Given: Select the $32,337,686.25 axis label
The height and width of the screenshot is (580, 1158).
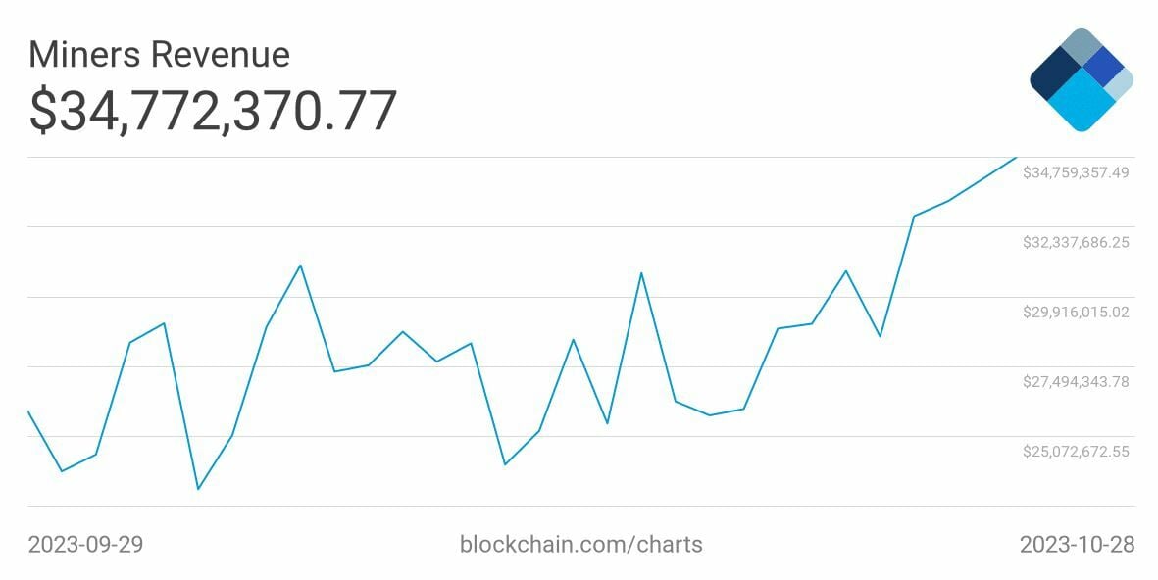Looking at the screenshot, I should tap(1076, 242).
